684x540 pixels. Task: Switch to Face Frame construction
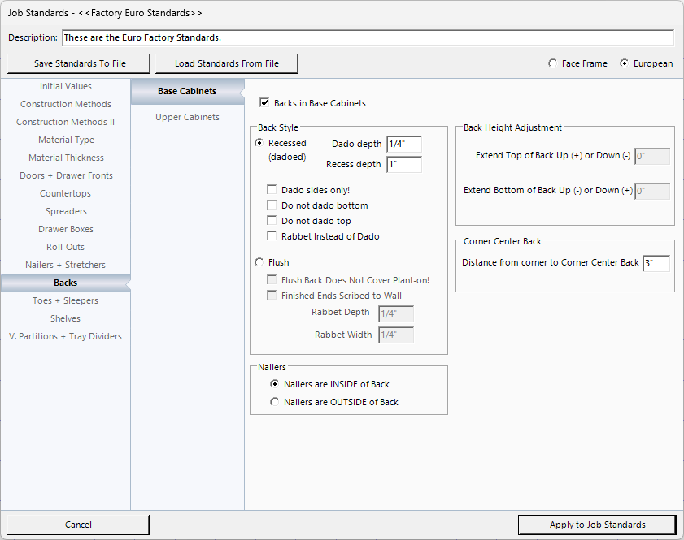click(x=553, y=63)
